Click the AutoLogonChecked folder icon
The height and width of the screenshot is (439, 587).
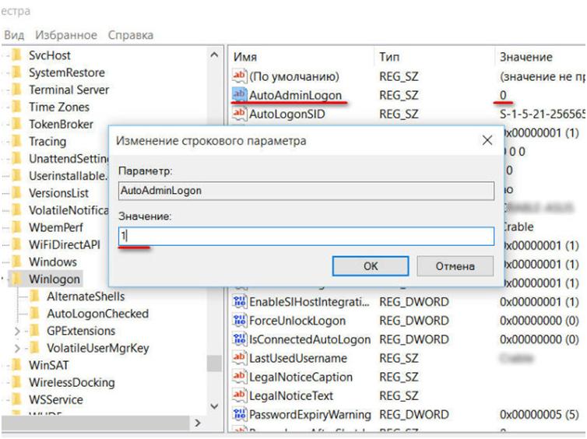34,313
